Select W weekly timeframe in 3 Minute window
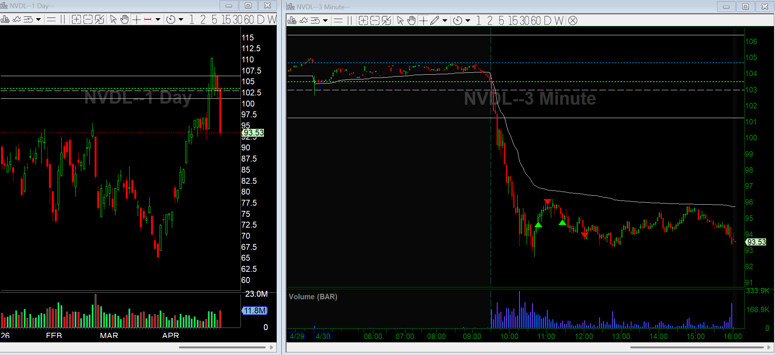Viewport: 775px width, 355px height. point(559,21)
